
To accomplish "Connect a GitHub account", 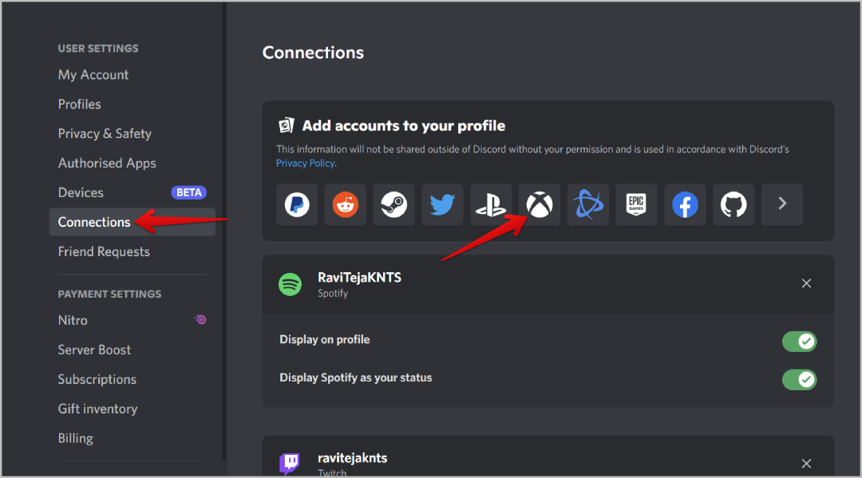I will [x=734, y=204].
